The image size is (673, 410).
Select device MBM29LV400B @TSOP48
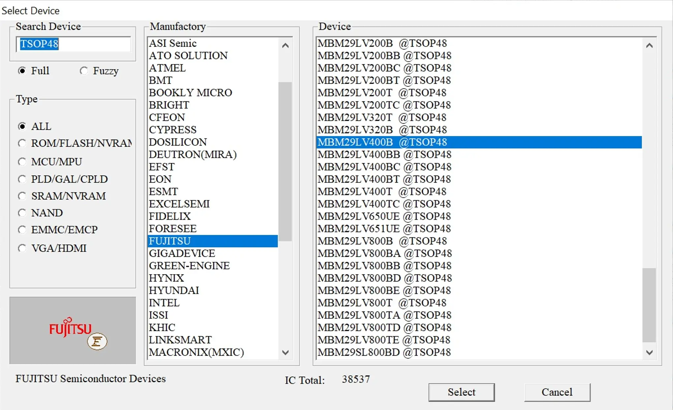click(x=479, y=142)
